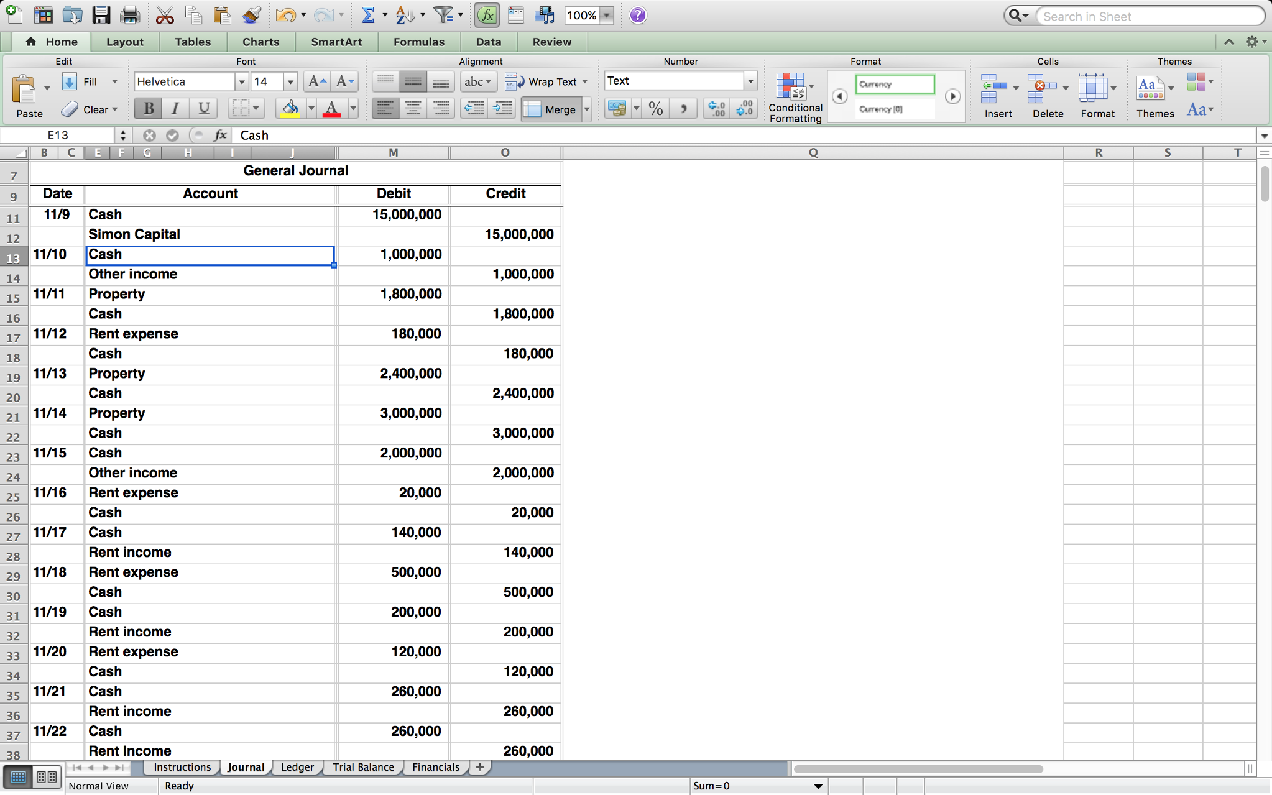The height and width of the screenshot is (795, 1272).
Task: Toggle align text left button
Action: tap(385, 109)
